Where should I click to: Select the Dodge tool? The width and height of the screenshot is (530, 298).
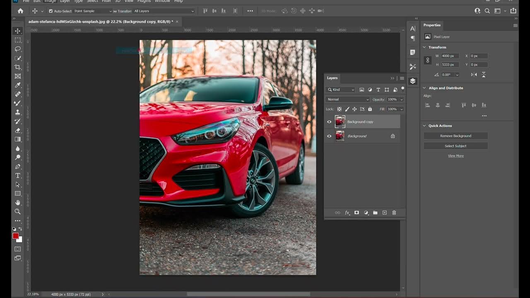(x=18, y=157)
